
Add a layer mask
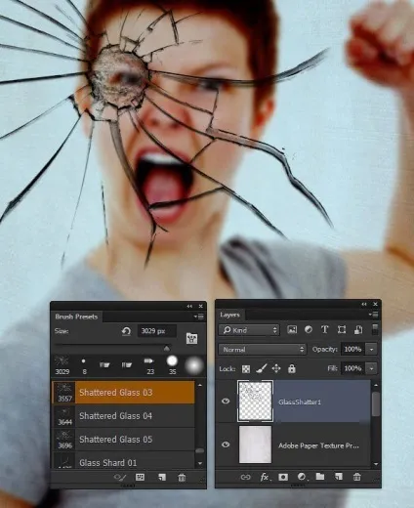(283, 477)
